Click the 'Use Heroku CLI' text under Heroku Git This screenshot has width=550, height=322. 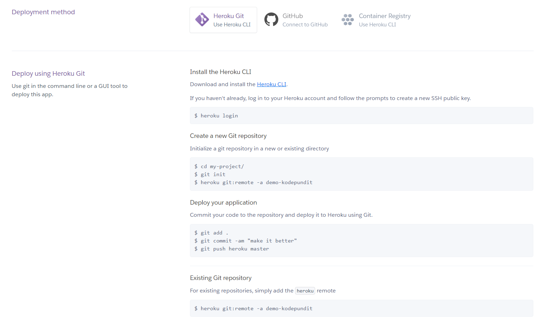tap(232, 25)
